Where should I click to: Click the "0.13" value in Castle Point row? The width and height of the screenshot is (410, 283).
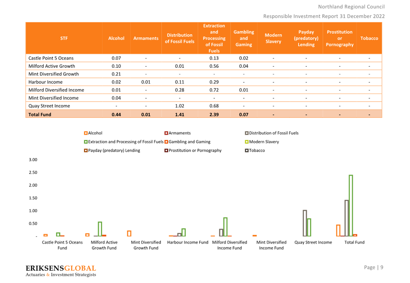(214, 58)
